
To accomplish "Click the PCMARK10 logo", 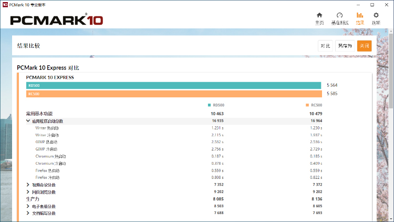I will tap(57, 19).
